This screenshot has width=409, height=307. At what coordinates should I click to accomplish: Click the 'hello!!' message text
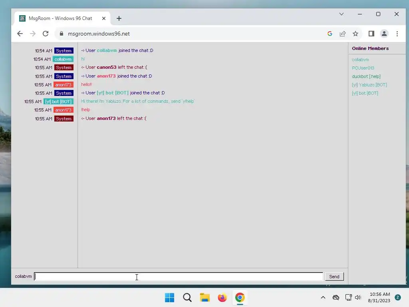[x=86, y=84]
